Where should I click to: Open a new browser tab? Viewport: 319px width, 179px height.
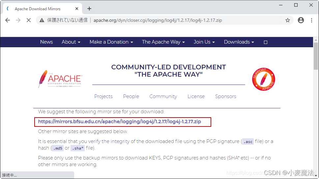(89, 9)
